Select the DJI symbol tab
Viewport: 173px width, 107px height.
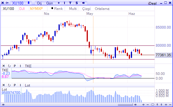[22, 8]
